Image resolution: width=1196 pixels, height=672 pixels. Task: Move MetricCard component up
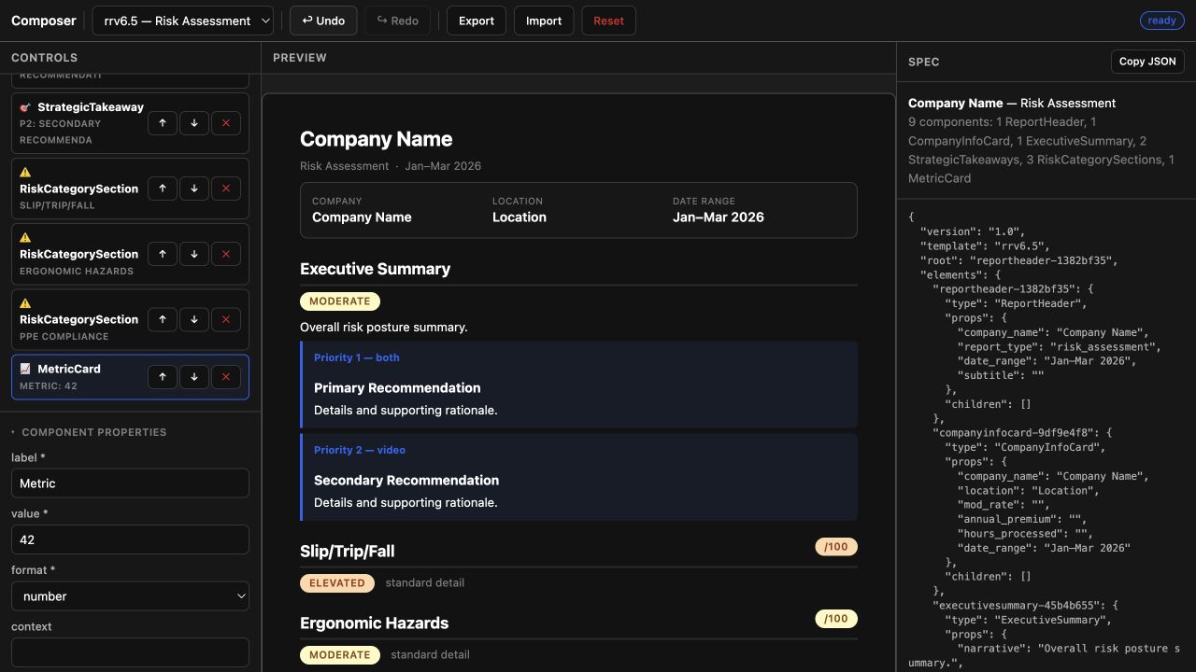[163, 377]
